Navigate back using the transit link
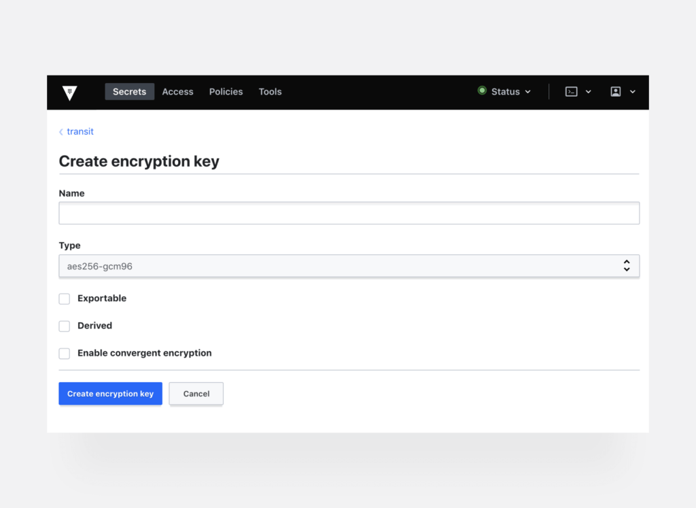696x508 pixels. point(80,131)
